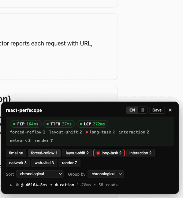Click the network 3 summary count
Viewport: 183px width, 198px height.
[20, 140]
